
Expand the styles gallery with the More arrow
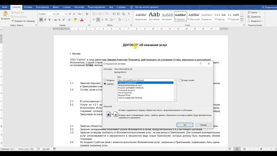(x=242, y=20)
